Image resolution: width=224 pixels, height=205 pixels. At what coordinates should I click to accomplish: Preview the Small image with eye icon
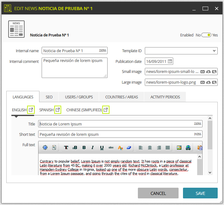coord(203,72)
